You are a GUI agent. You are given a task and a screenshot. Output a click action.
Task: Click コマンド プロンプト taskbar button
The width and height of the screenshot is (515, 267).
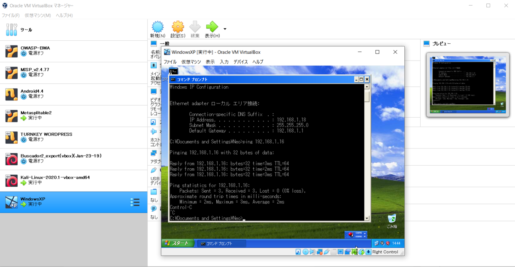(x=221, y=243)
